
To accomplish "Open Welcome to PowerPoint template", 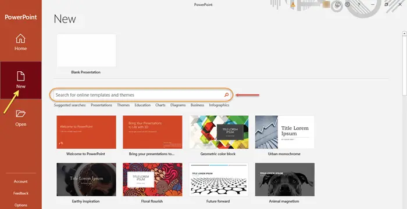I will pyautogui.click(x=86, y=132).
